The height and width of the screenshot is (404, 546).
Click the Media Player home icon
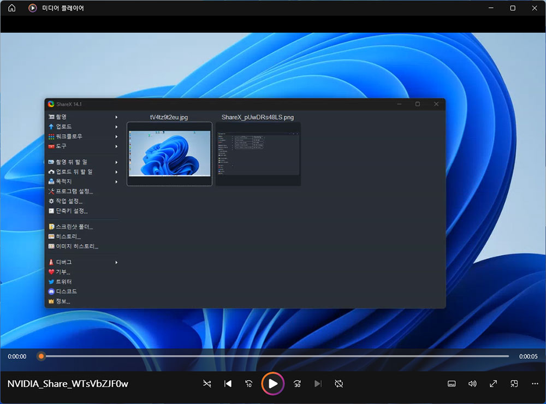(x=12, y=8)
